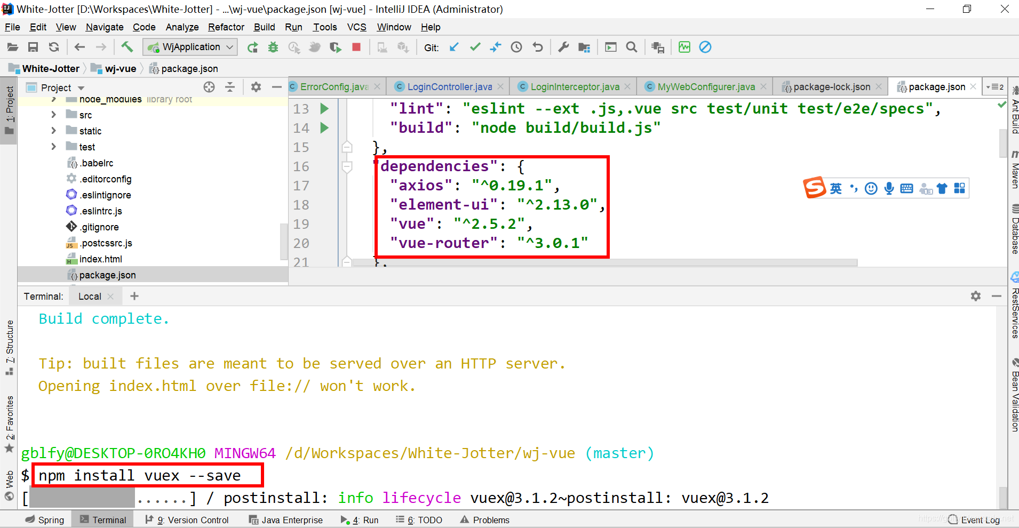
Task: Click the Back navigation arrow
Action: point(79,47)
